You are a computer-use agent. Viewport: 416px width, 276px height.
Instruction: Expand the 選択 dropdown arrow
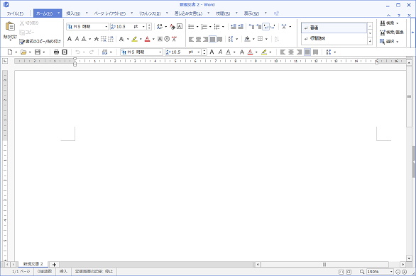pyautogui.click(x=397, y=42)
